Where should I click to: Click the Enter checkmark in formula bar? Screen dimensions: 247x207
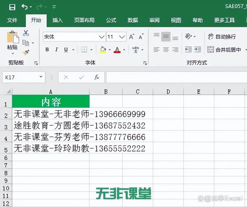pyautogui.click(x=81, y=77)
